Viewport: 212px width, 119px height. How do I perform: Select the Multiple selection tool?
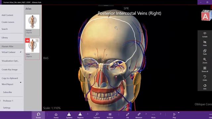pos(110,115)
